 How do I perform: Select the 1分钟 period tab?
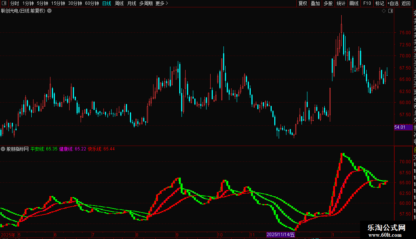coord(28,3)
